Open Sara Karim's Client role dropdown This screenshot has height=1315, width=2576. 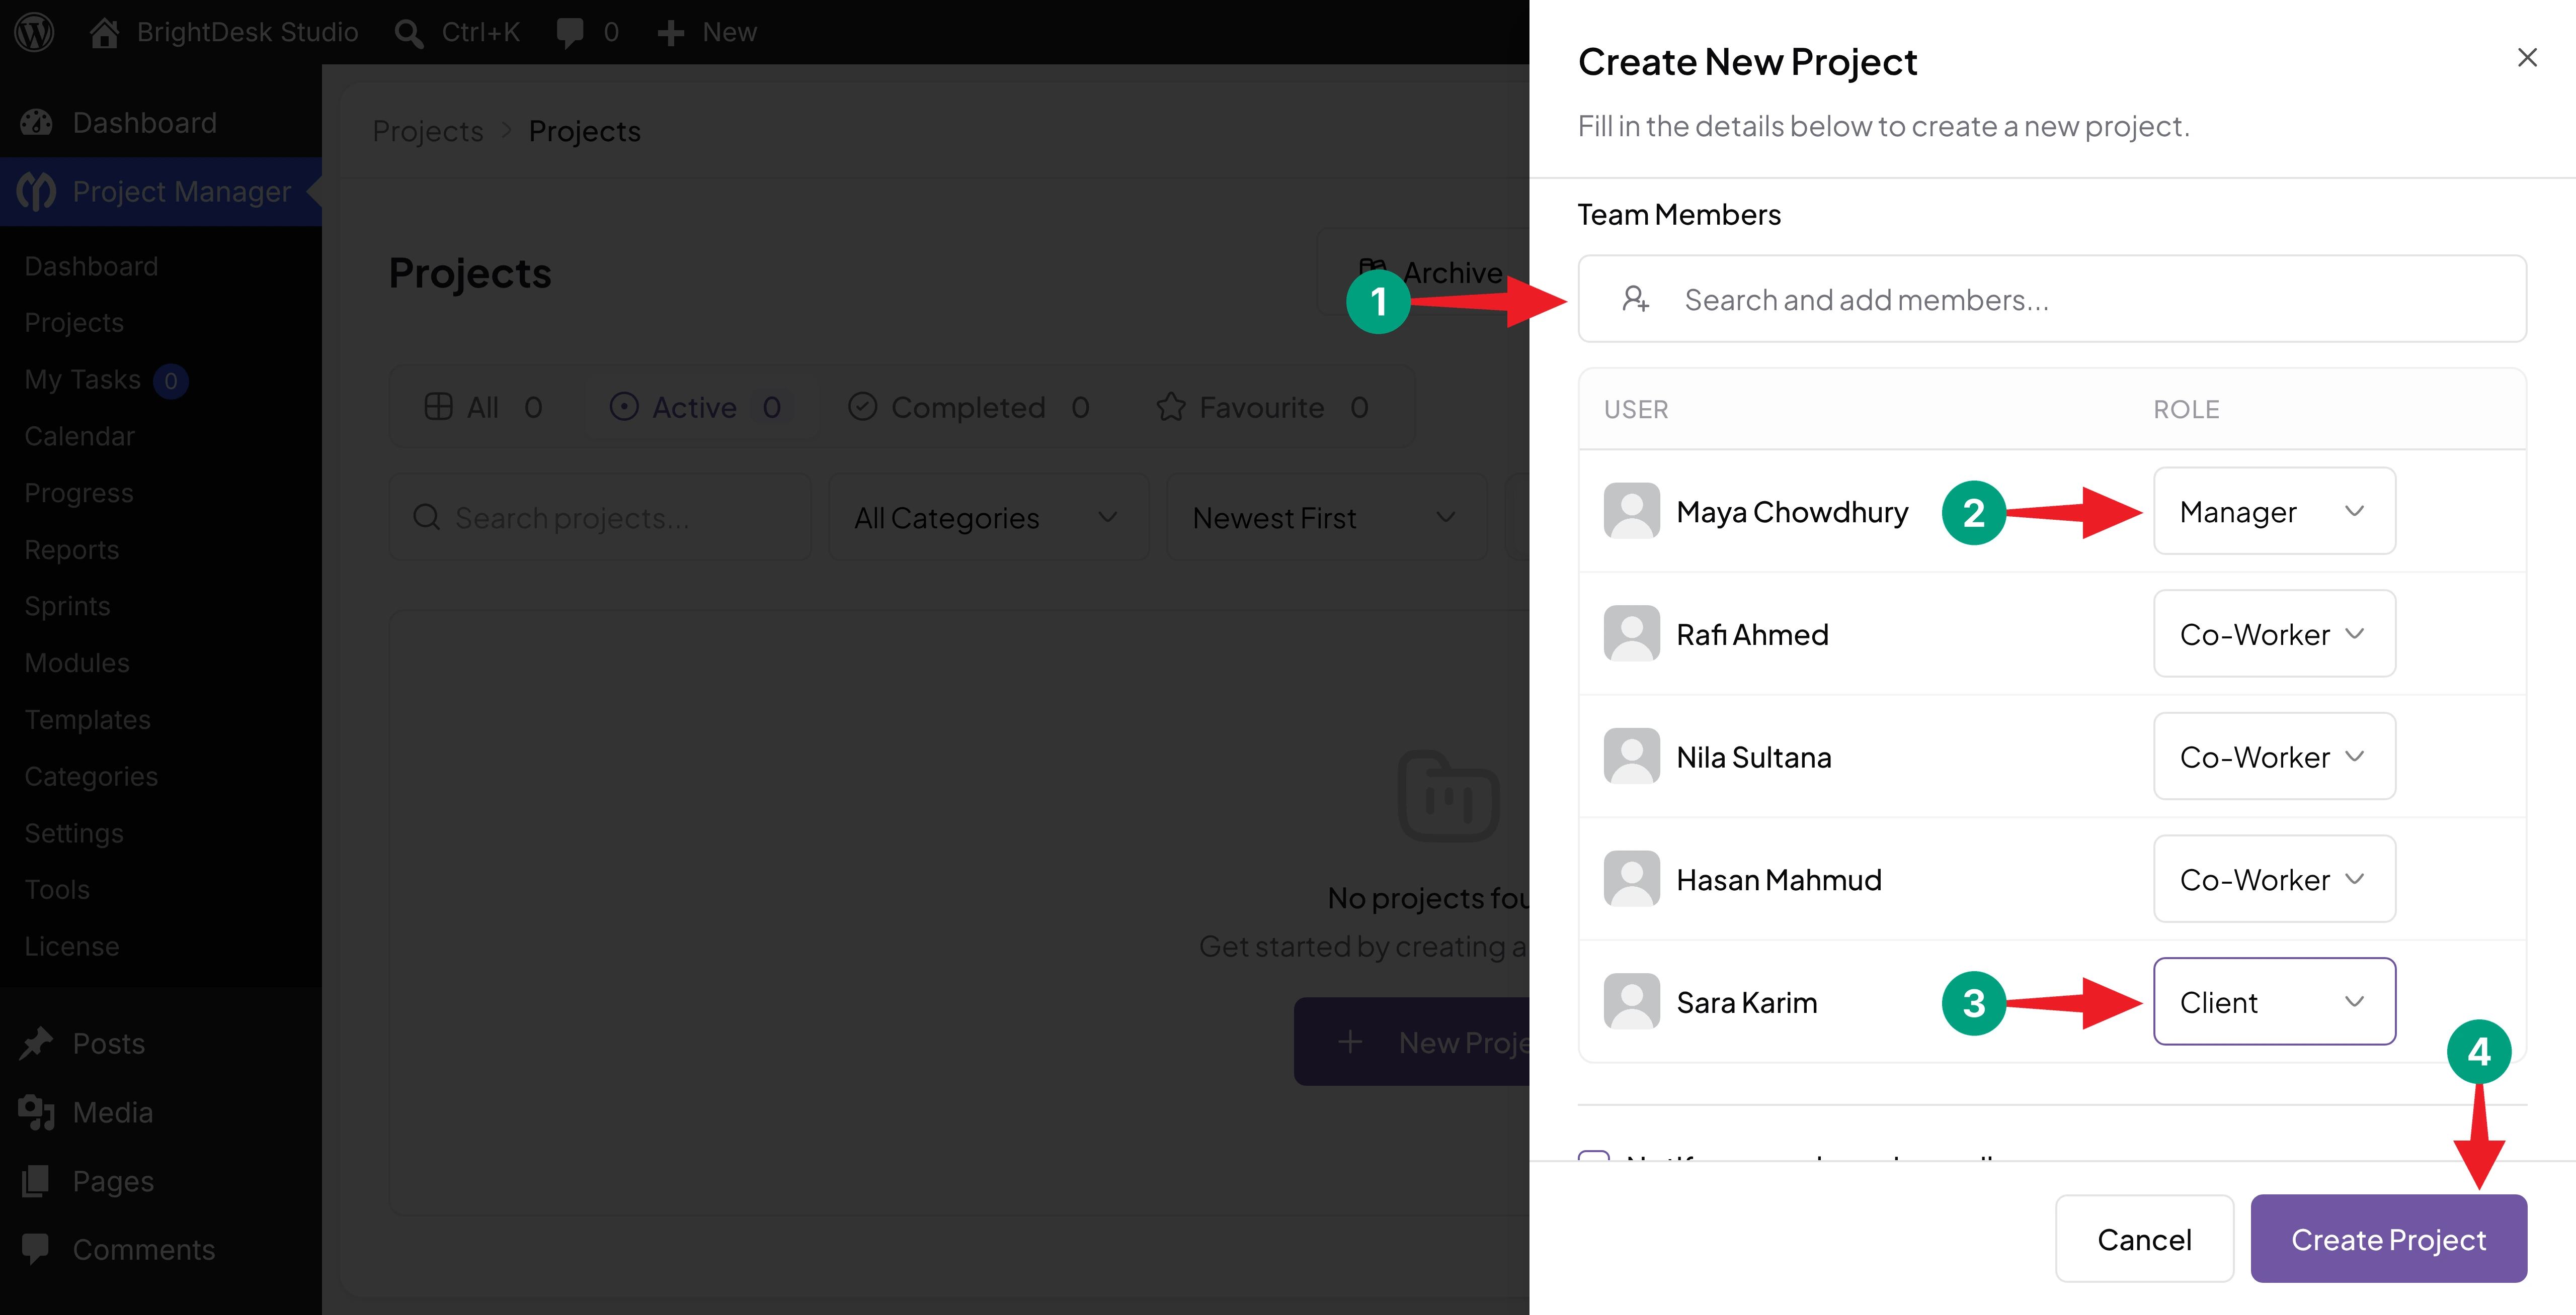pos(2274,1001)
